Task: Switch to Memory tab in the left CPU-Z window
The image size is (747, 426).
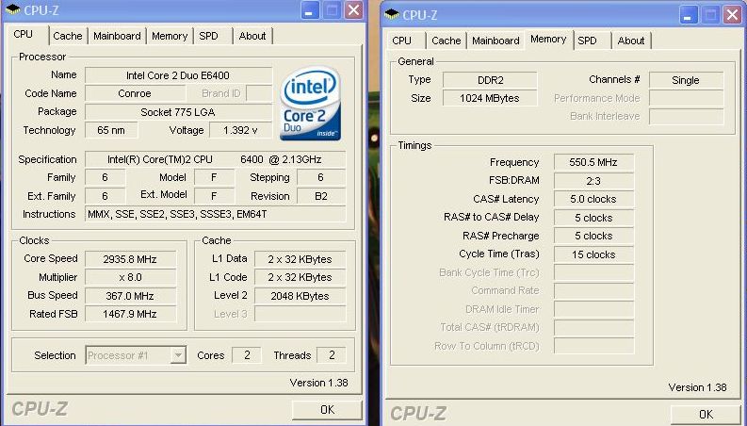Action: click(170, 36)
